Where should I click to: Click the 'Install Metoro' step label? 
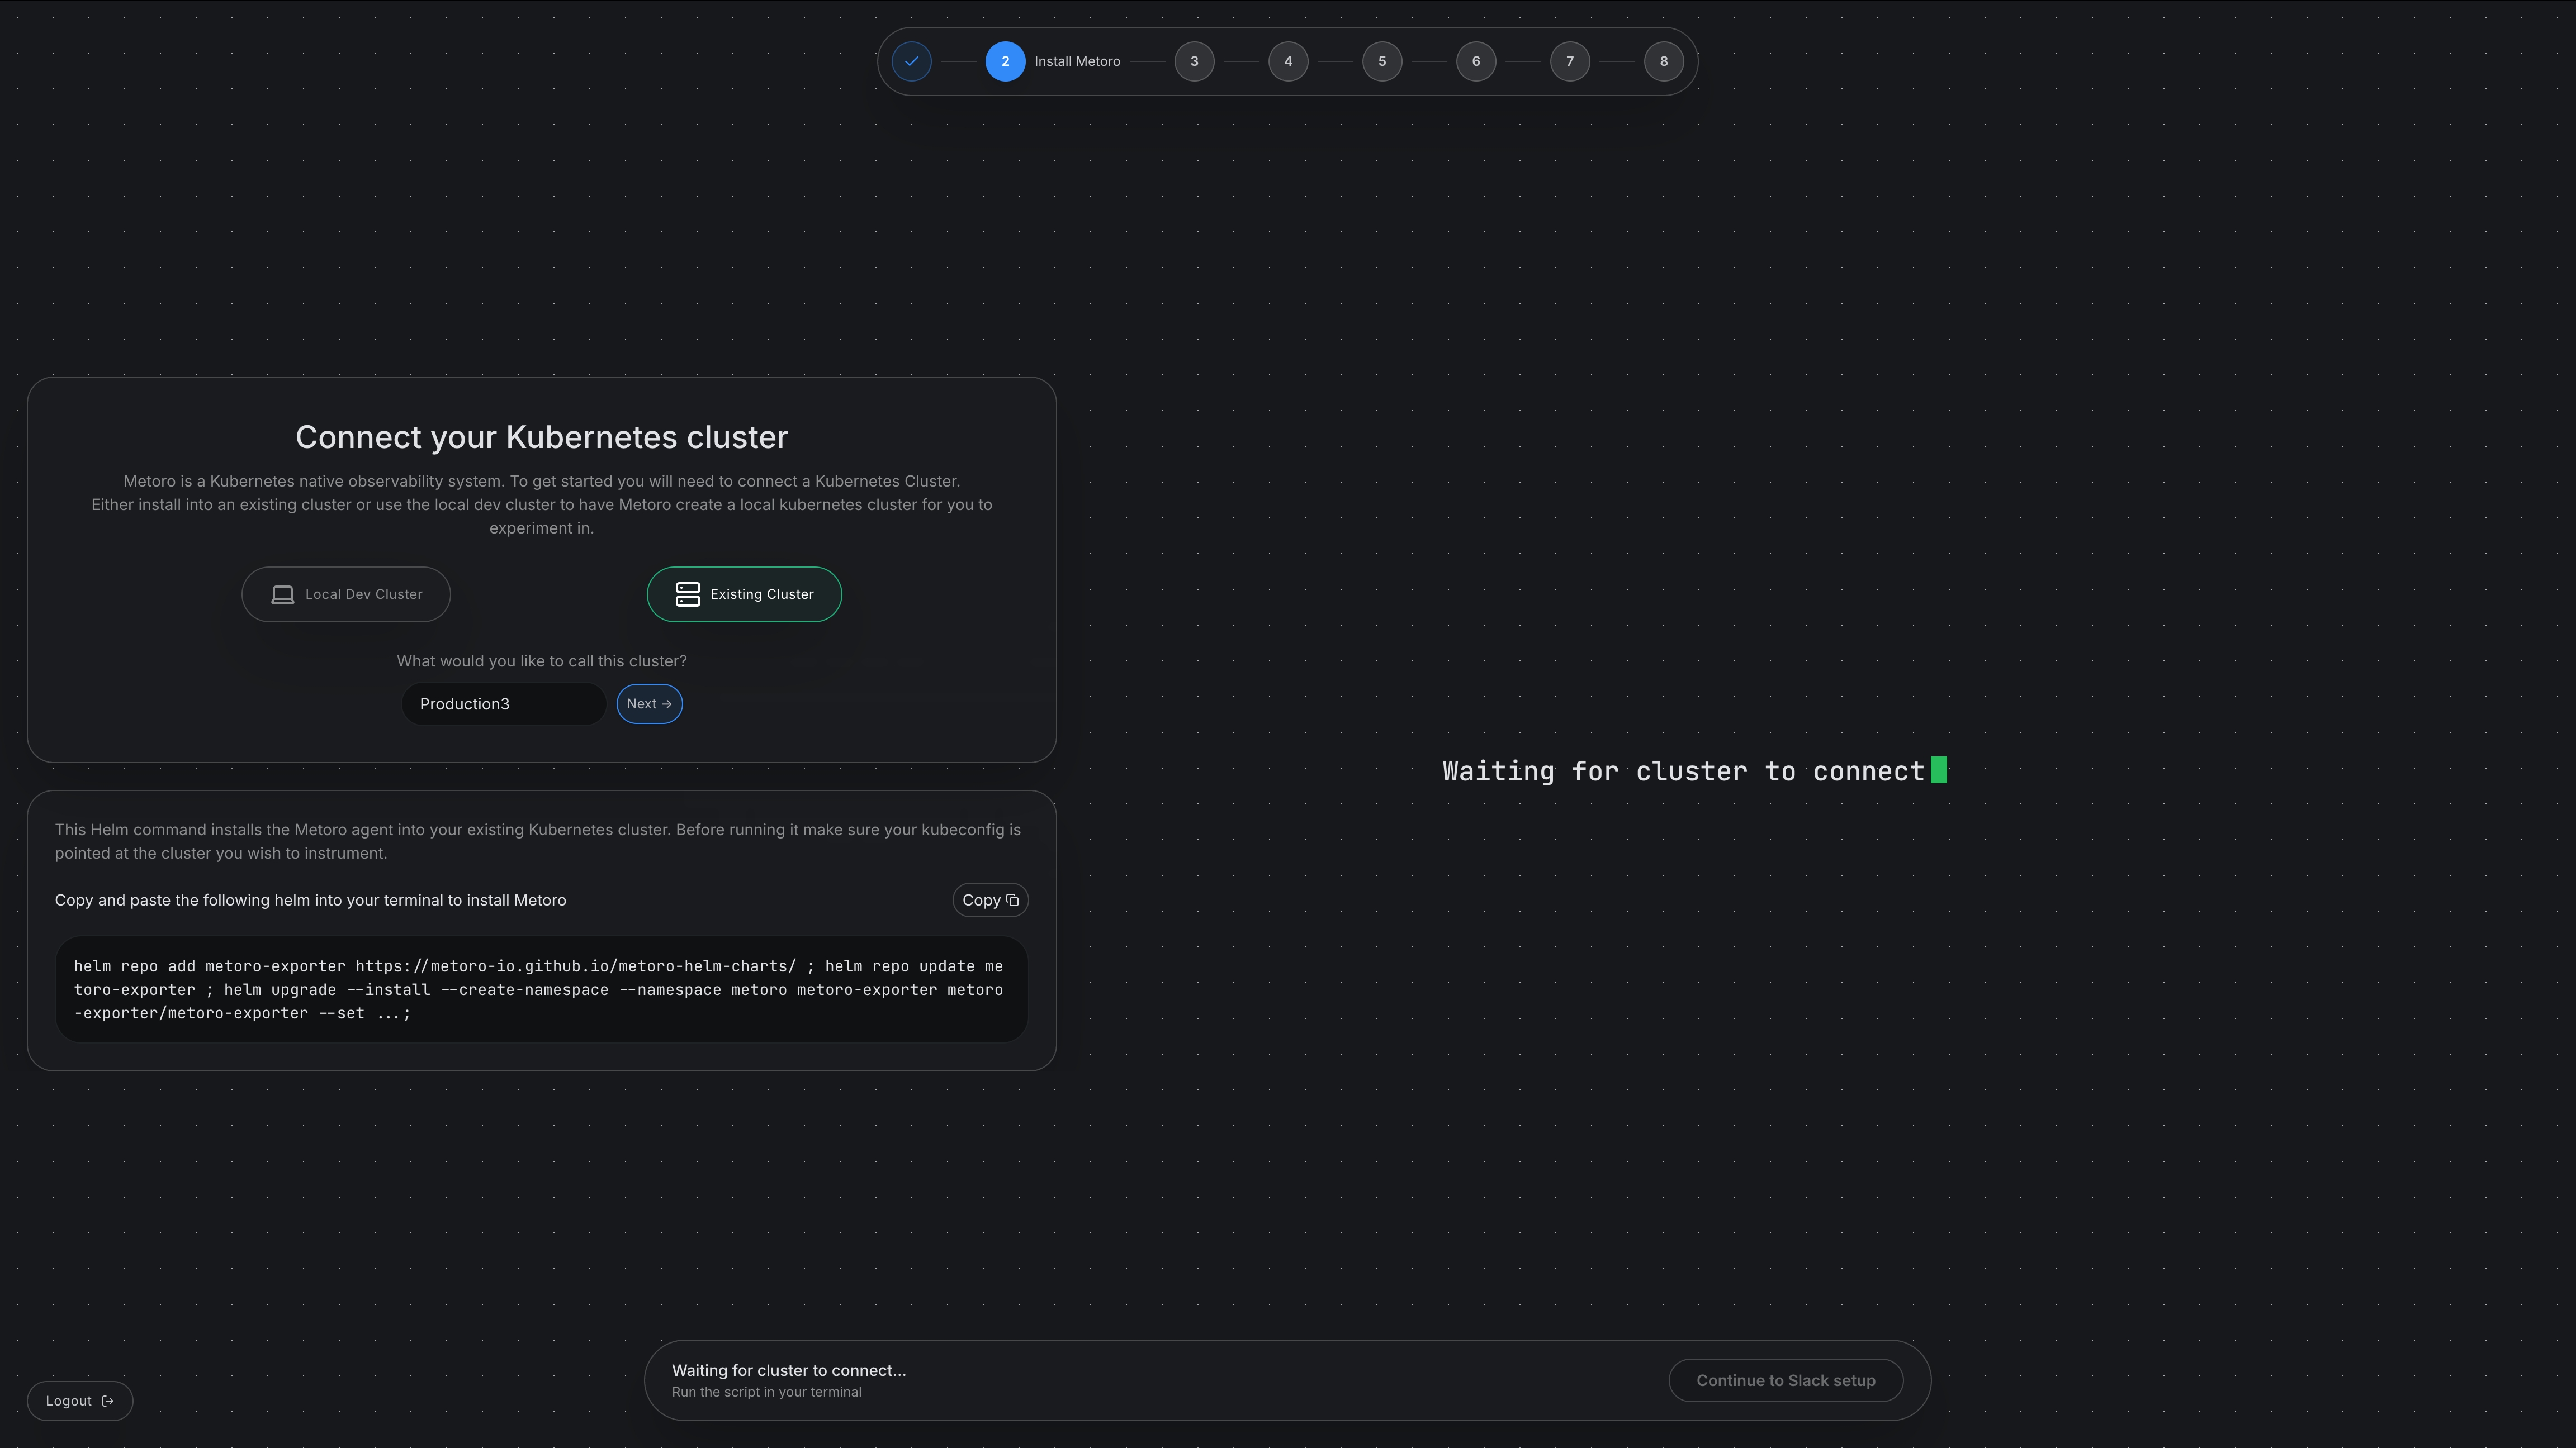click(x=1077, y=61)
